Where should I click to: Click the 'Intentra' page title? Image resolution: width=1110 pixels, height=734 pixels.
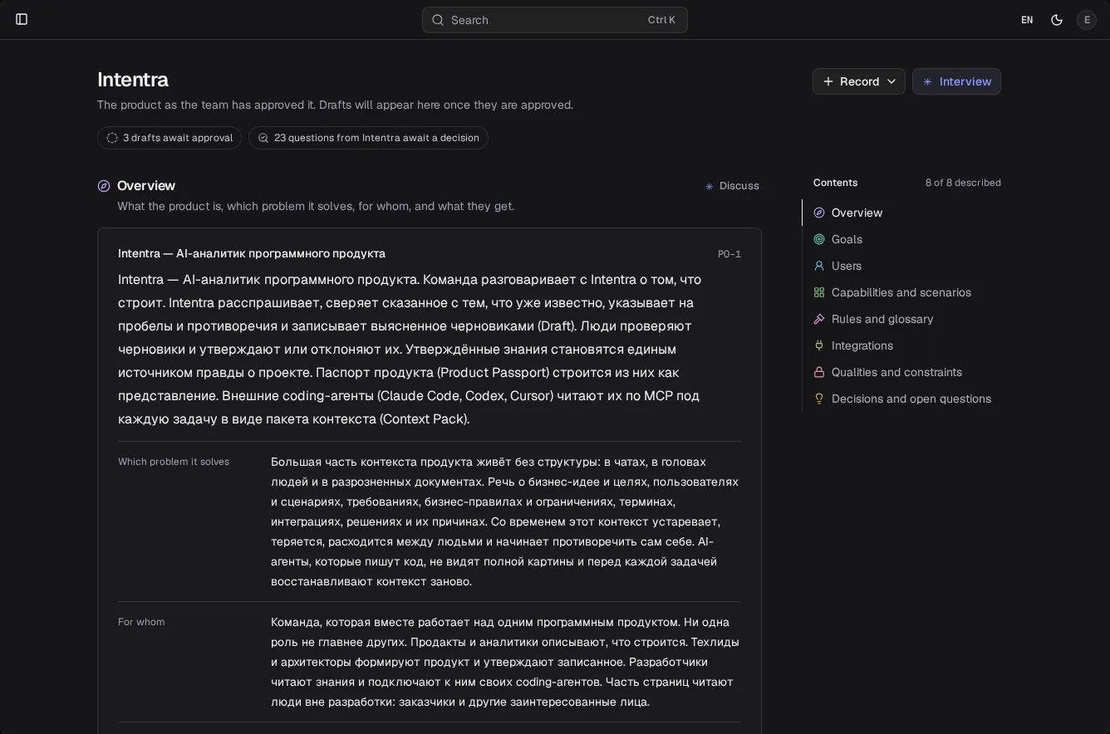tap(133, 80)
